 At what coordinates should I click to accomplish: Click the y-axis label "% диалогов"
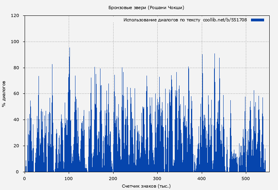[x=4, y=94]
